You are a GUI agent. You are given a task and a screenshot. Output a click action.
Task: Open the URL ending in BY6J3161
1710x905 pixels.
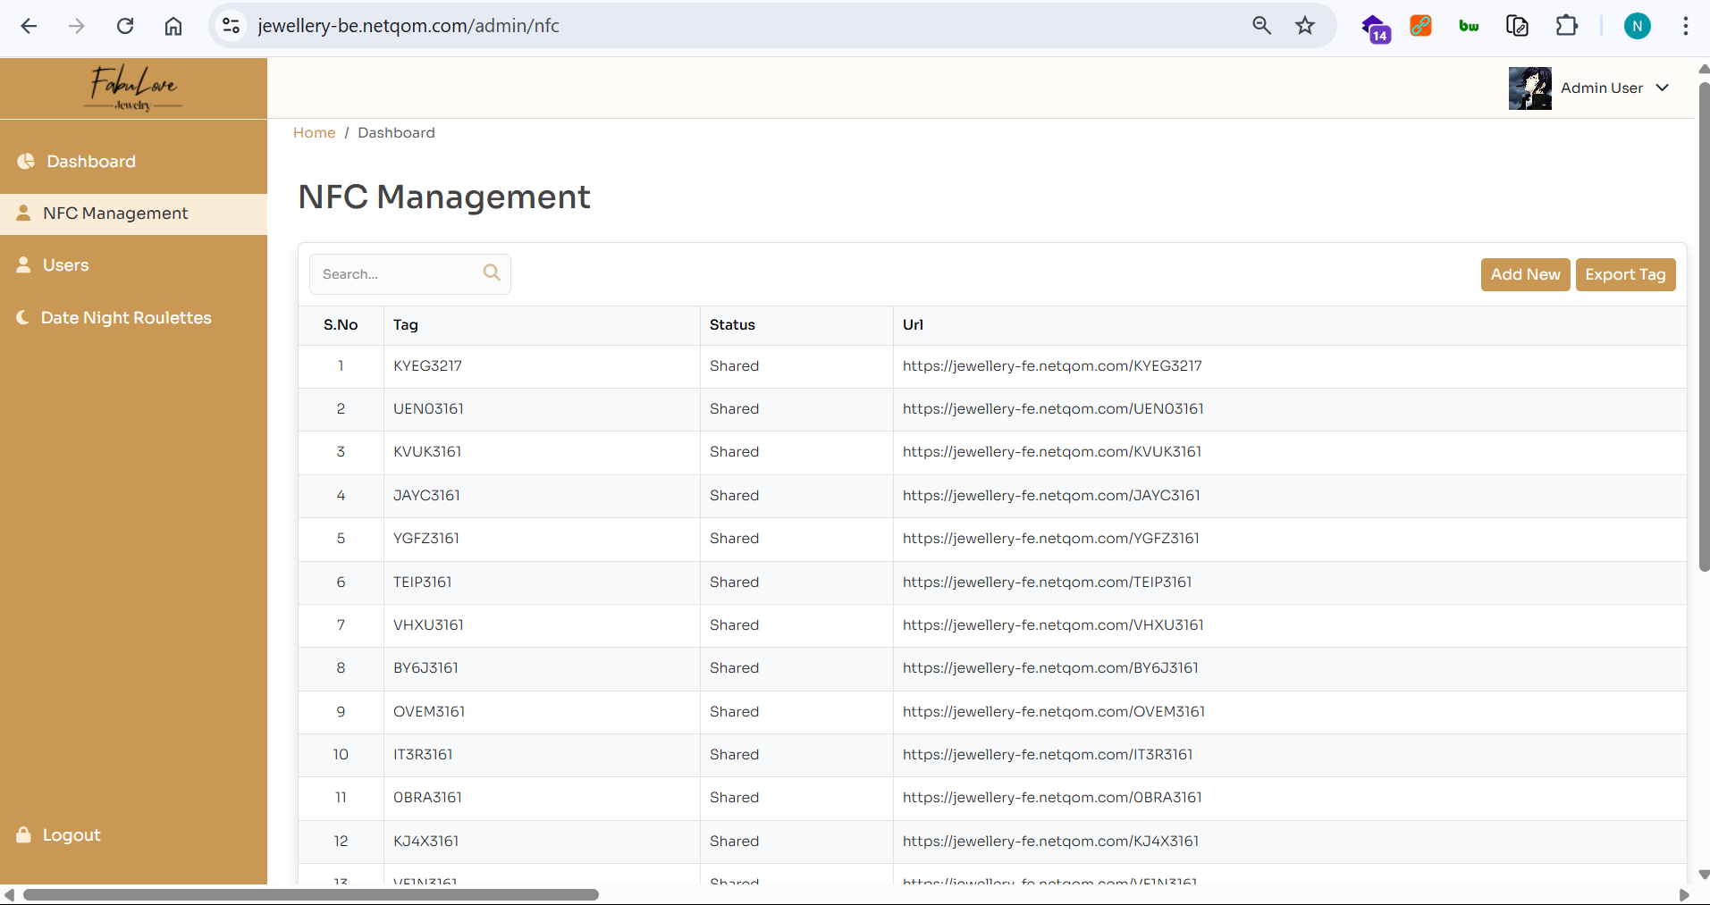click(x=1050, y=667)
